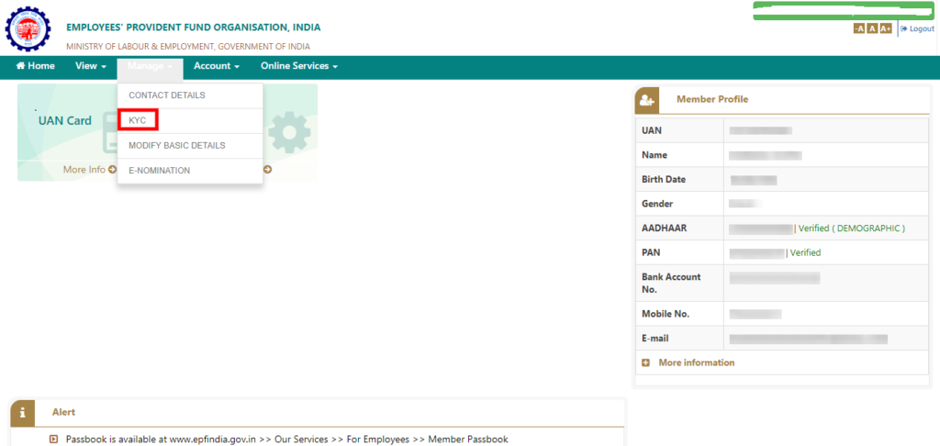Click the Member Profile heading
940x446 pixels.
[x=712, y=99]
